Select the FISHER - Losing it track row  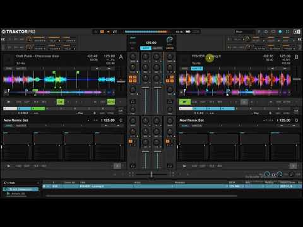click(x=172, y=186)
